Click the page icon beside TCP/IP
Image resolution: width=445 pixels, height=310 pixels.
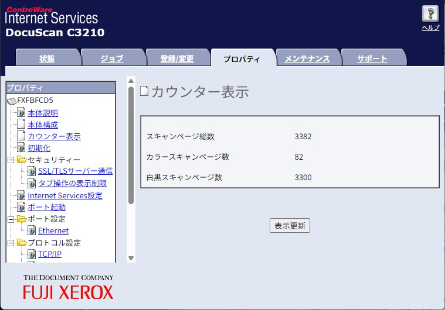click(x=32, y=254)
